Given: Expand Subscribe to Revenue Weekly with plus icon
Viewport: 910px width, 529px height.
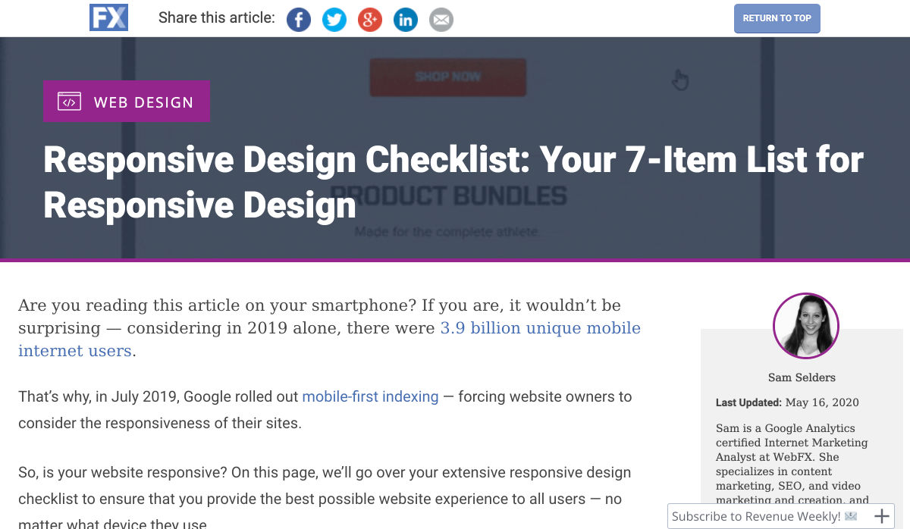Looking at the screenshot, I should pos(881,516).
